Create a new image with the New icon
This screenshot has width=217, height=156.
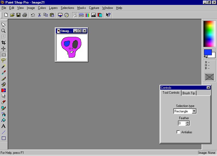coord(6,15)
